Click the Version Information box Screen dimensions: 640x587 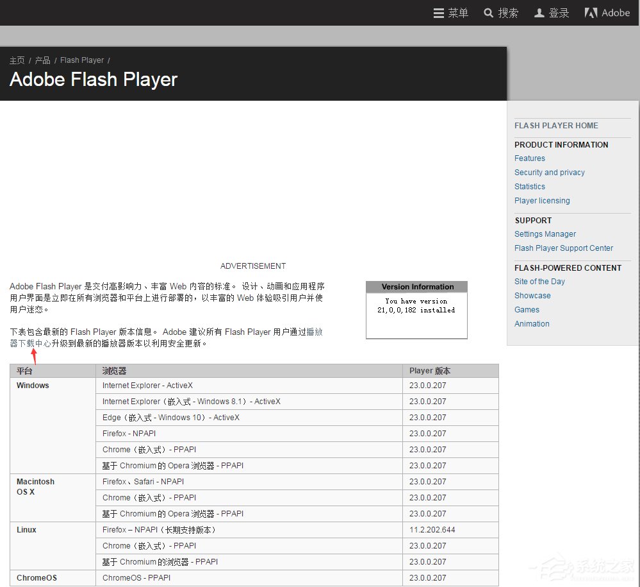pyautogui.click(x=416, y=308)
